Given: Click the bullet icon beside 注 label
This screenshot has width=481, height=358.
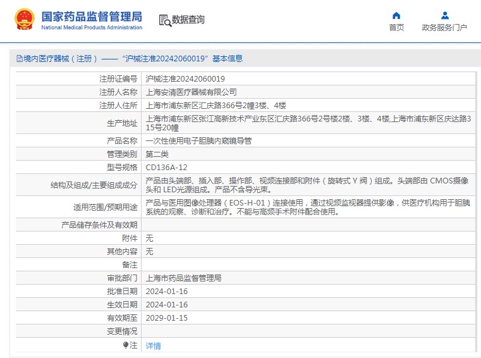Looking at the screenshot, I should coord(126,345).
